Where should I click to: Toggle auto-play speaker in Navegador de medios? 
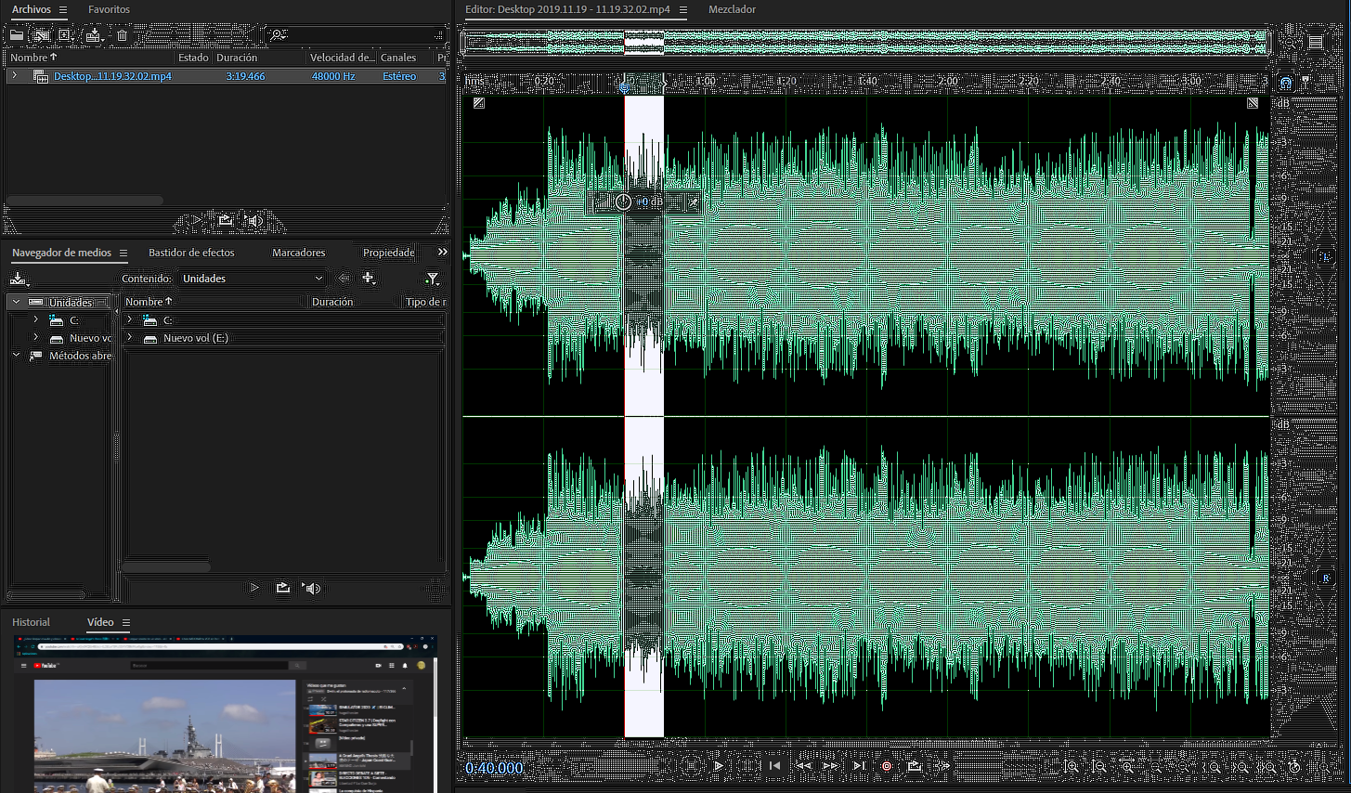(x=312, y=588)
